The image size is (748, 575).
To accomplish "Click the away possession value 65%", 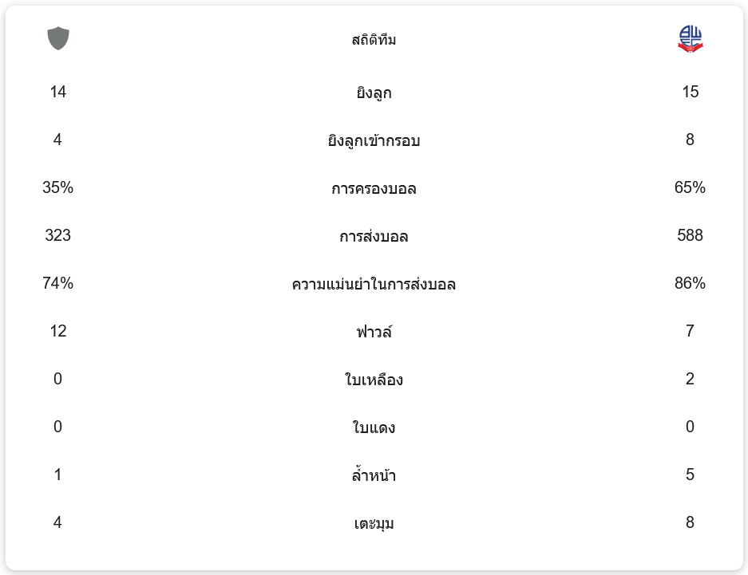I will coord(690,188).
